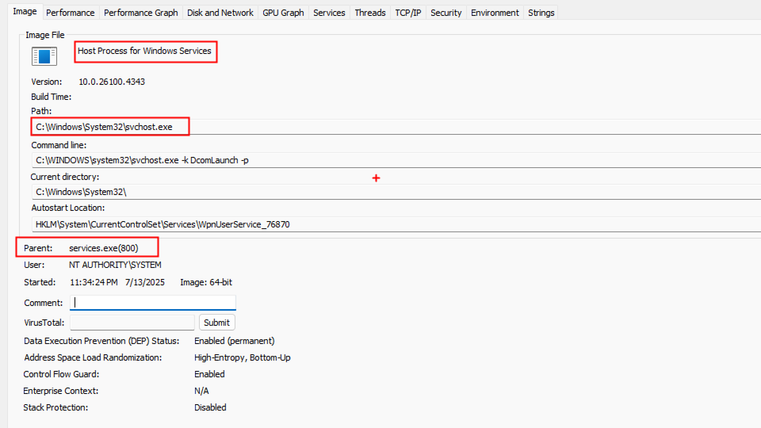Open the Performance Graph tab
The width and height of the screenshot is (761, 428).
pyautogui.click(x=141, y=13)
